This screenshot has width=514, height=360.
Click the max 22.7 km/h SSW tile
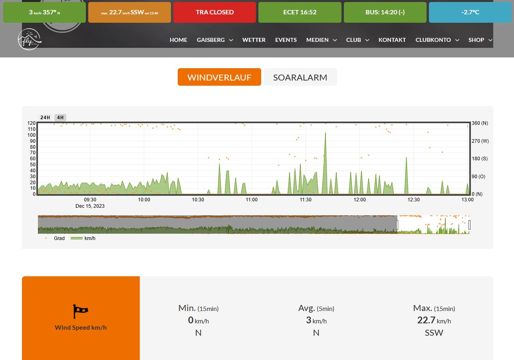click(x=129, y=12)
